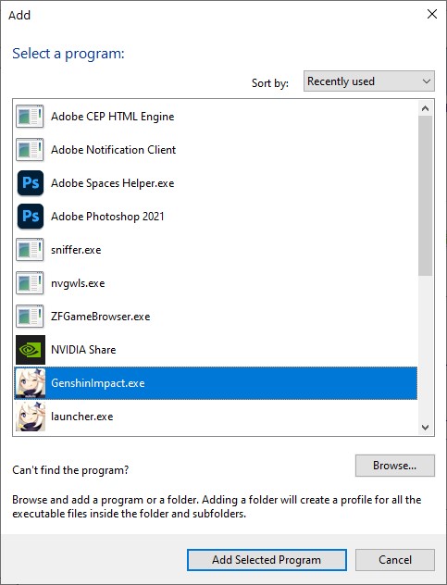The image size is (447, 585).
Task: Choose the Adobe Photoshop 2021 icon
Action: [31, 217]
